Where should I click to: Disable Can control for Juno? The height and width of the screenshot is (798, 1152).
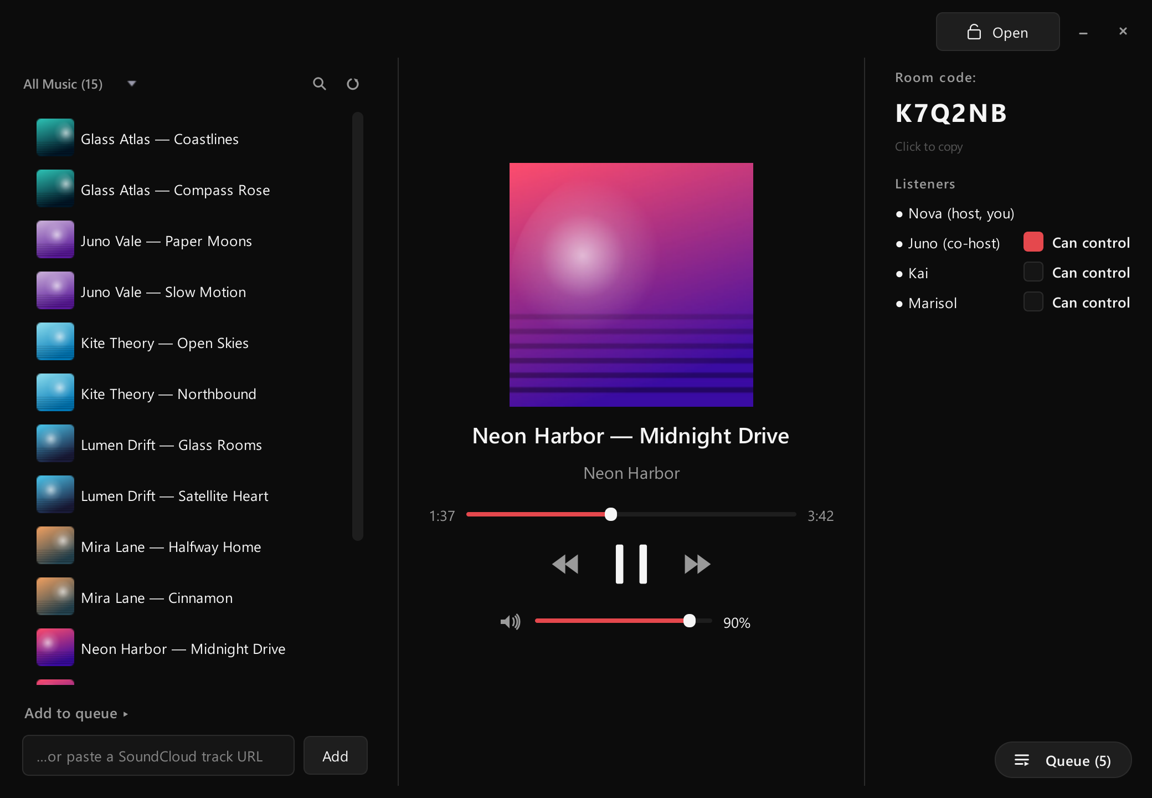point(1033,242)
